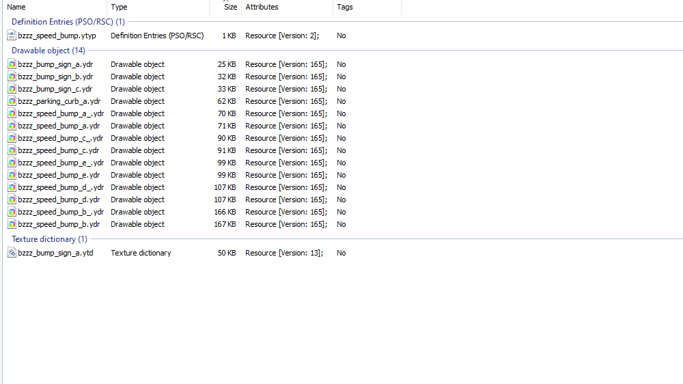Click the 90 KB size cell
Viewport: 683px width, 384px height.
click(227, 138)
